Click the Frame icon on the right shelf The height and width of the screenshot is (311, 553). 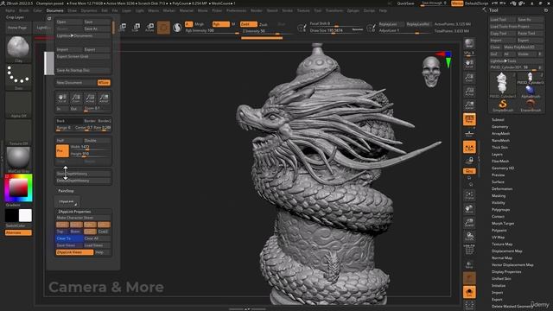(x=469, y=195)
